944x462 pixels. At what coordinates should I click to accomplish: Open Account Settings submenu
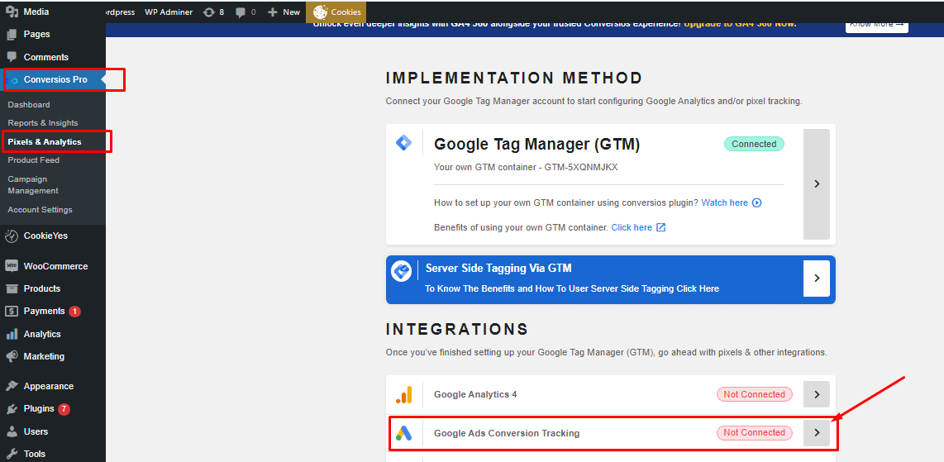(x=40, y=209)
